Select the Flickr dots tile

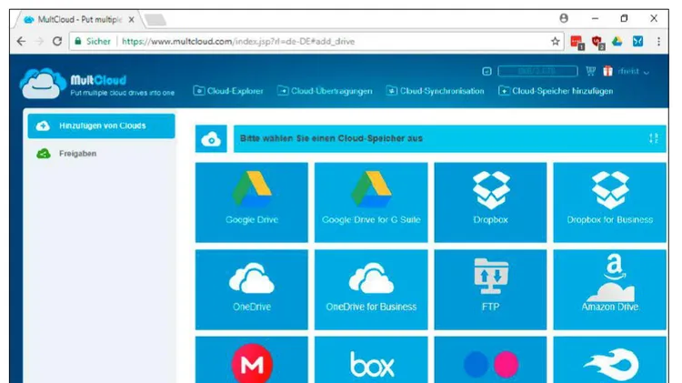(x=490, y=360)
